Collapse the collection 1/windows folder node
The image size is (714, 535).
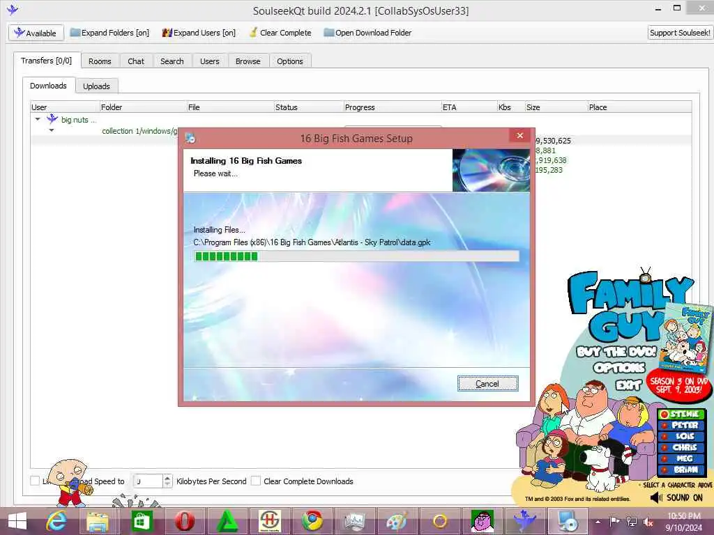point(52,130)
